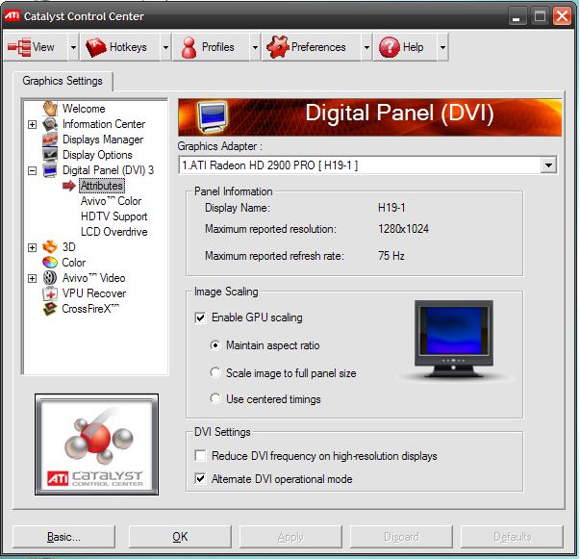The width and height of the screenshot is (580, 559).
Task: Click the OK button
Action: pos(180,537)
